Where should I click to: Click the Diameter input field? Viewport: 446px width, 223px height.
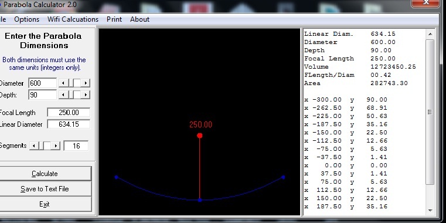42,83
